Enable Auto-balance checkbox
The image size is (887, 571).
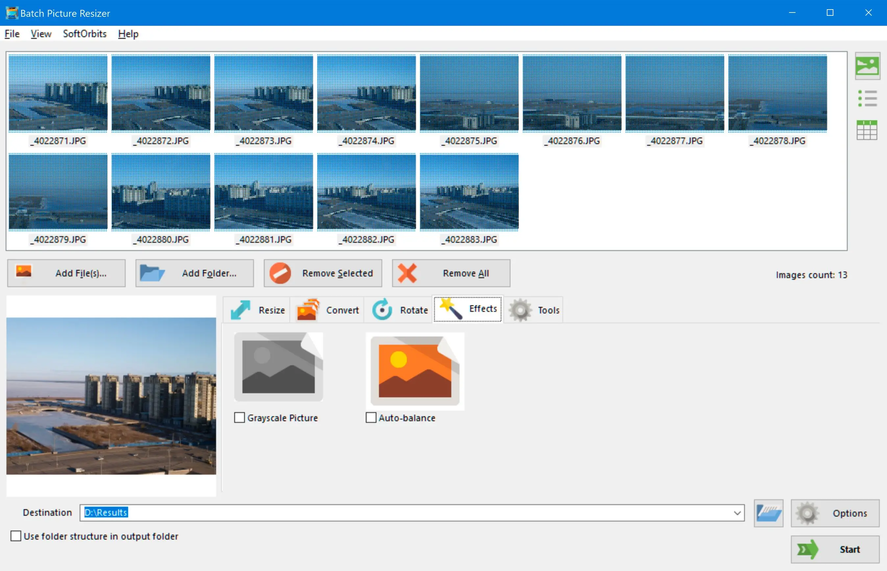click(x=371, y=417)
